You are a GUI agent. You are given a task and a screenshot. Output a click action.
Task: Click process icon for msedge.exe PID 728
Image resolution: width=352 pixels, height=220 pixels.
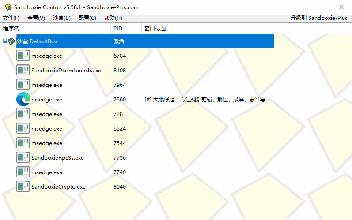coord(23,114)
